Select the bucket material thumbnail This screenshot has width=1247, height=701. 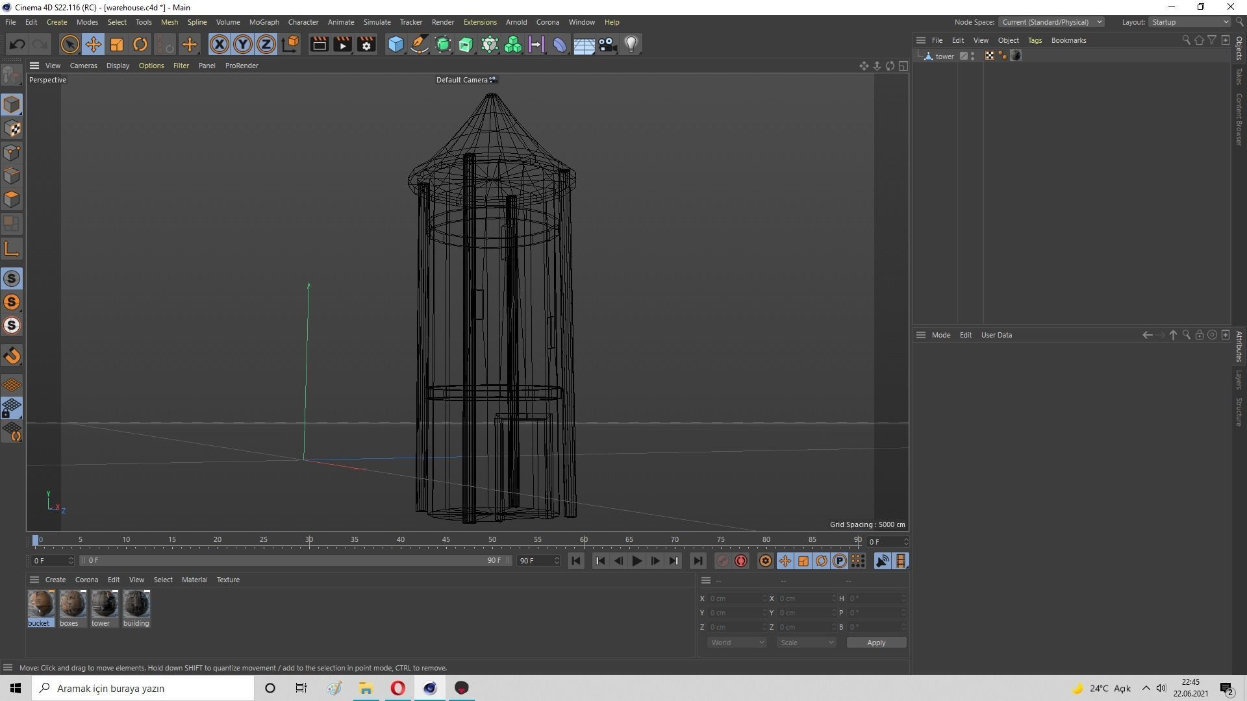[40, 608]
